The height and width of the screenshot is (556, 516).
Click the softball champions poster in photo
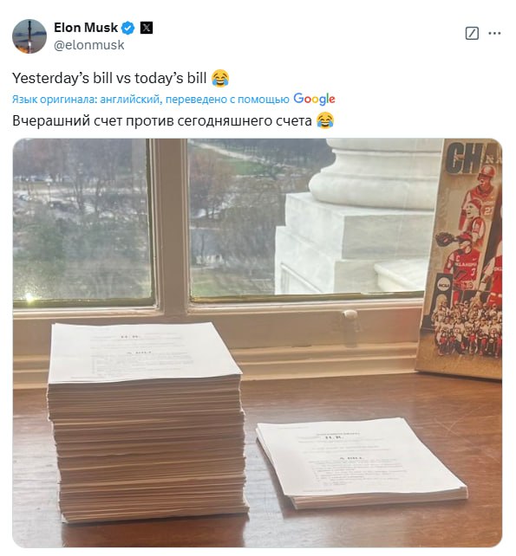click(x=460, y=258)
